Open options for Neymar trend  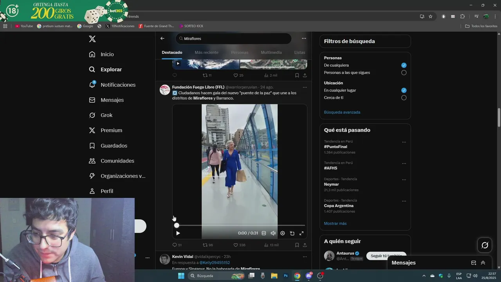pyautogui.click(x=404, y=180)
